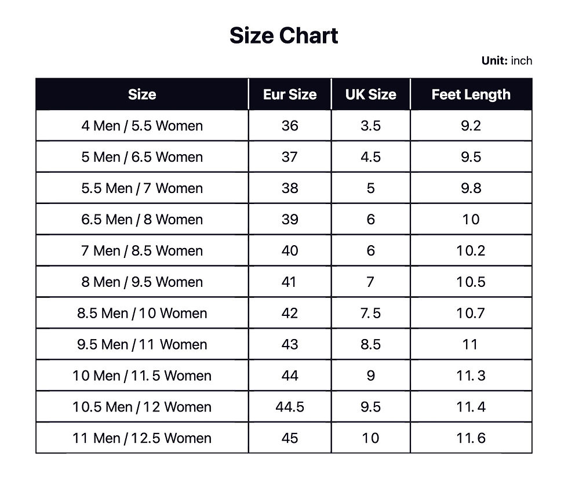Image resolution: width=568 pixels, height=477 pixels.
Task: Click the UK Size column header
Action: pyautogui.click(x=370, y=94)
